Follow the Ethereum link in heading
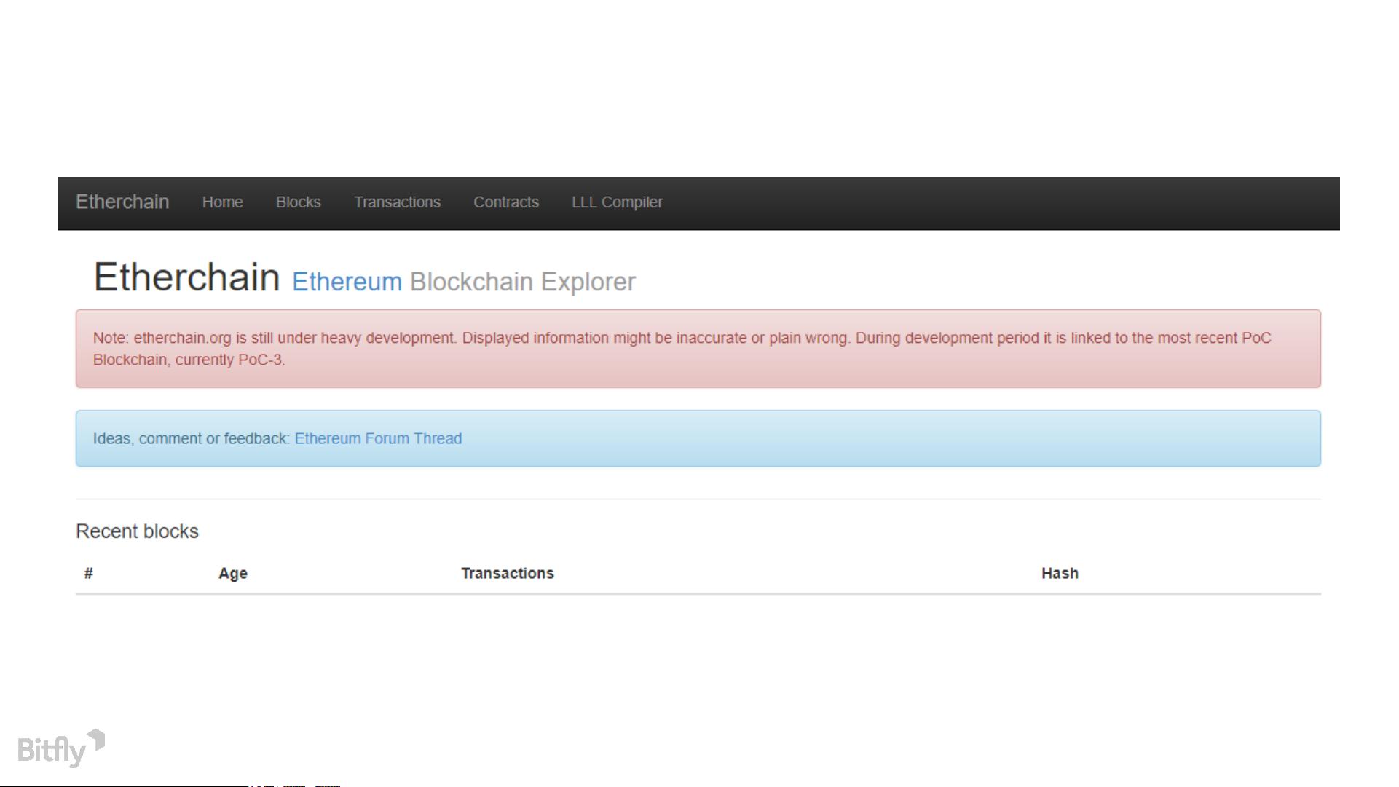The height and width of the screenshot is (787, 1399). click(347, 282)
